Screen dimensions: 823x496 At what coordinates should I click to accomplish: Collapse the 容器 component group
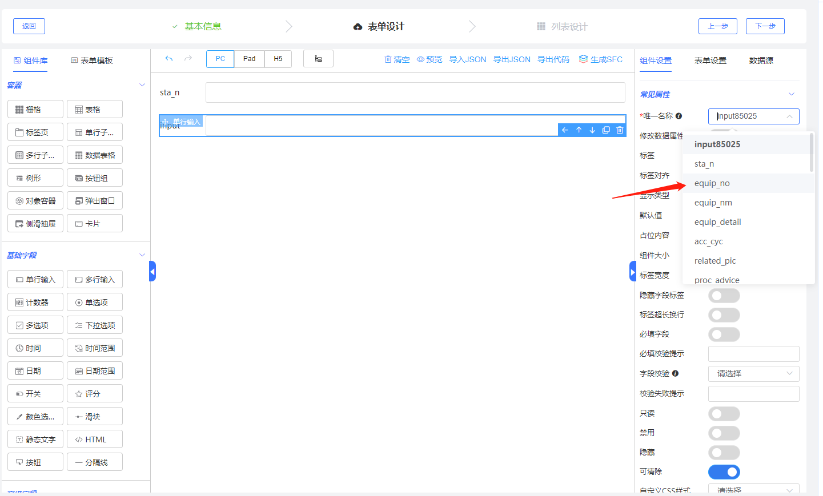coord(142,85)
